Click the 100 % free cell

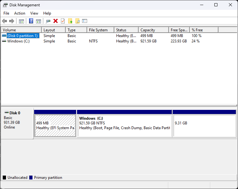196,35
